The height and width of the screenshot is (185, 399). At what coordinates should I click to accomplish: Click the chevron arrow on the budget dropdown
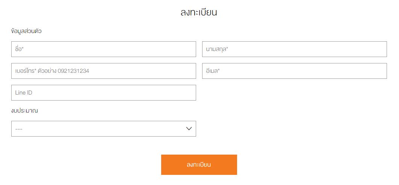(x=189, y=129)
